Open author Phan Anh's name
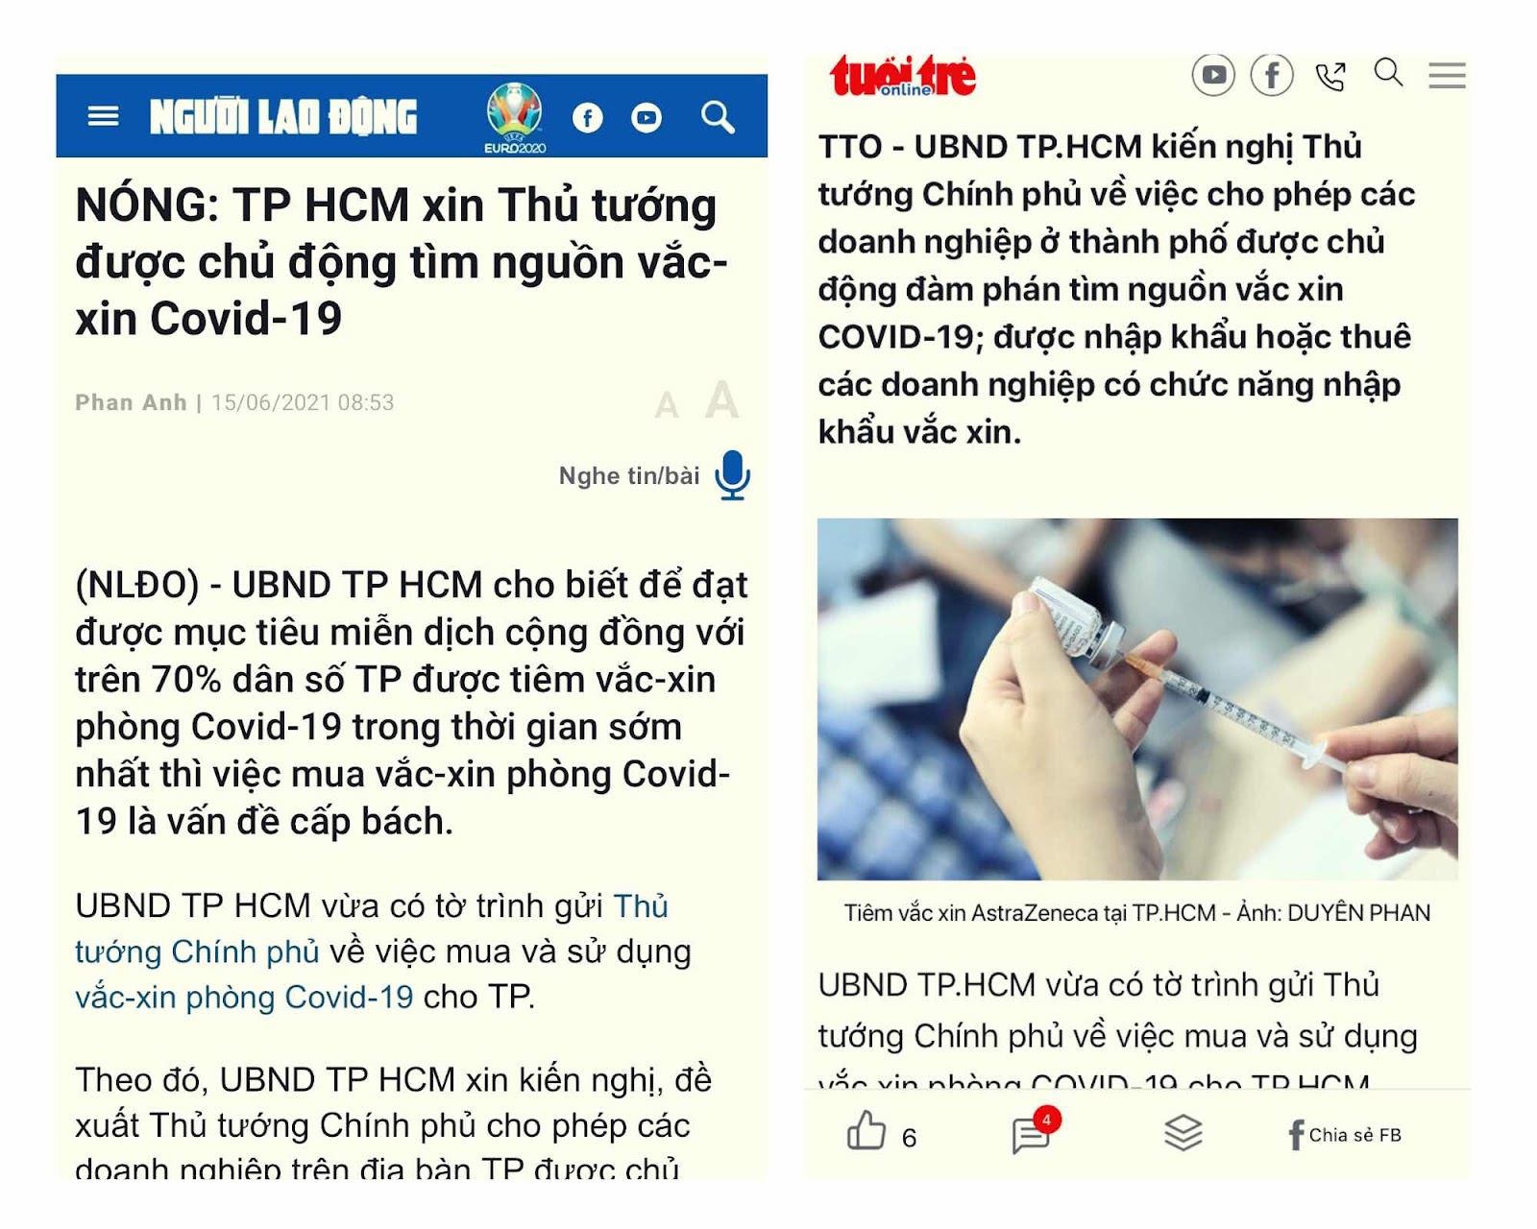1537x1229 pixels. (x=131, y=402)
